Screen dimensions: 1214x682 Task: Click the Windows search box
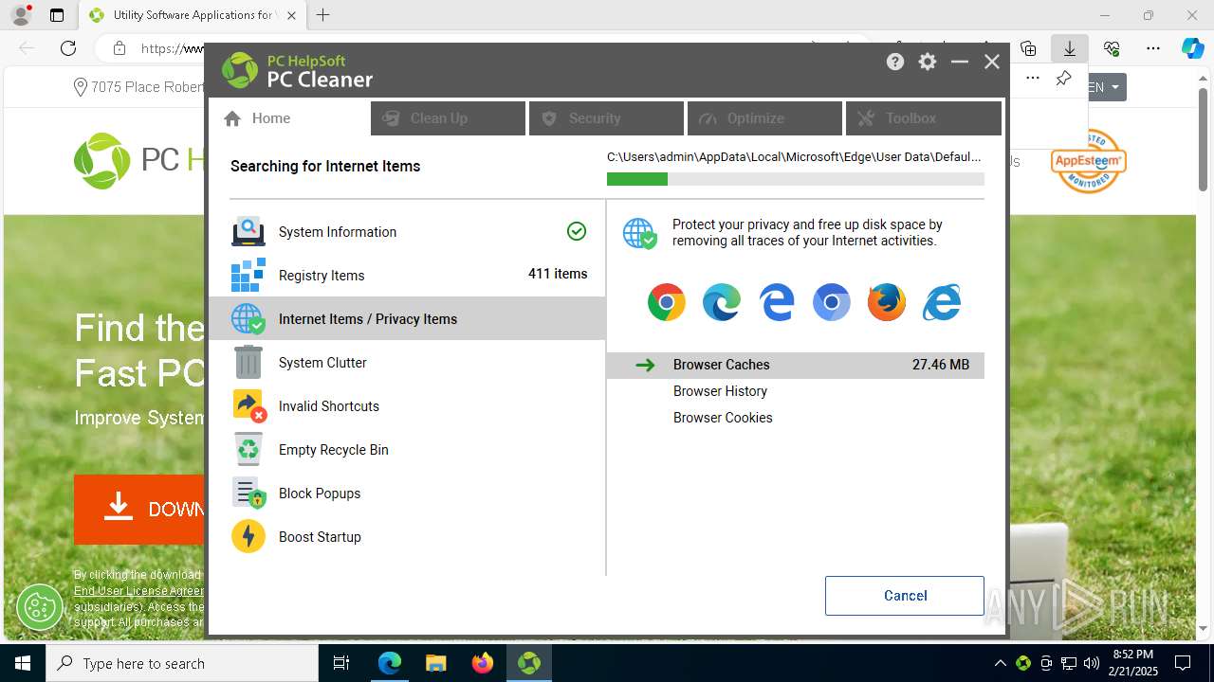pyautogui.click(x=182, y=663)
